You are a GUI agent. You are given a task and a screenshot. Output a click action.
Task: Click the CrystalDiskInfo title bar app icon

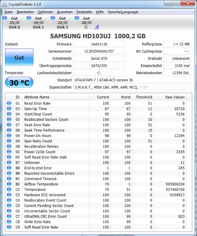(x=5, y=4)
